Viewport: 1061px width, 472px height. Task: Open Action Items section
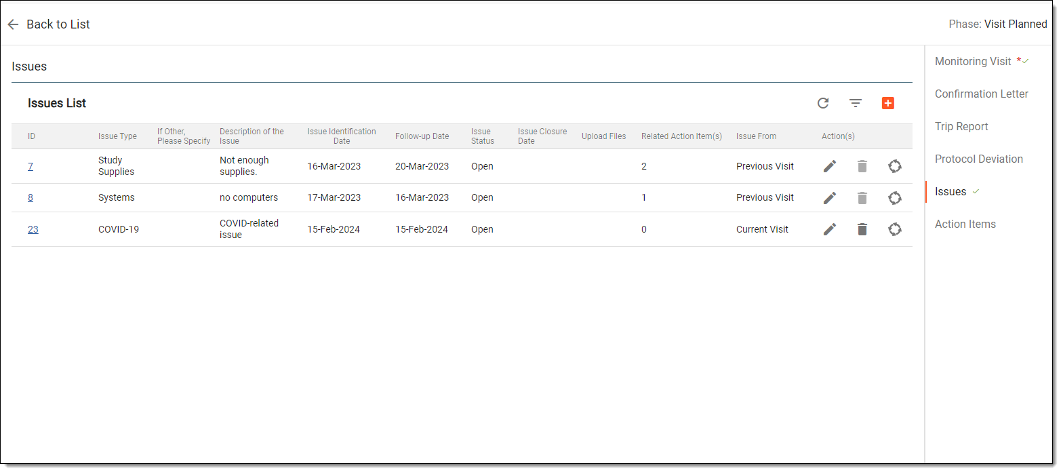click(965, 224)
